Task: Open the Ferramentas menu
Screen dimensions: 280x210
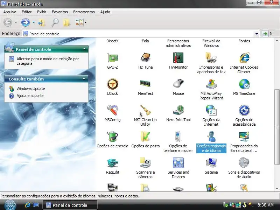Action: point(84,12)
